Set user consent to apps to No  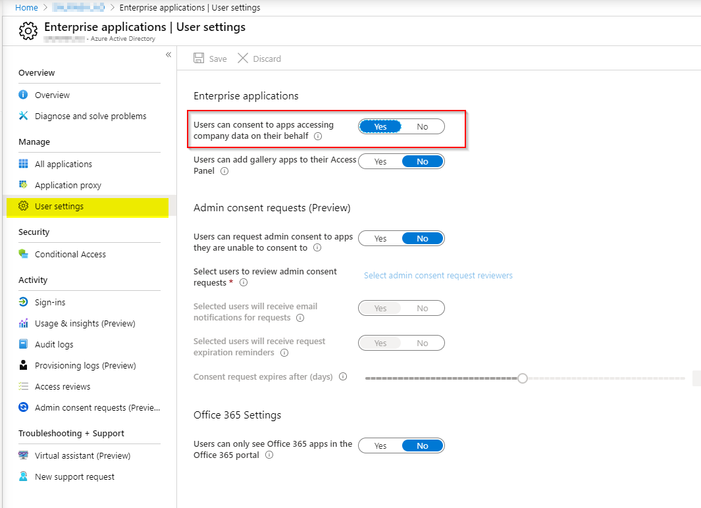pyautogui.click(x=423, y=126)
